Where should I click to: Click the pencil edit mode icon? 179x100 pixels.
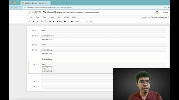149,17
